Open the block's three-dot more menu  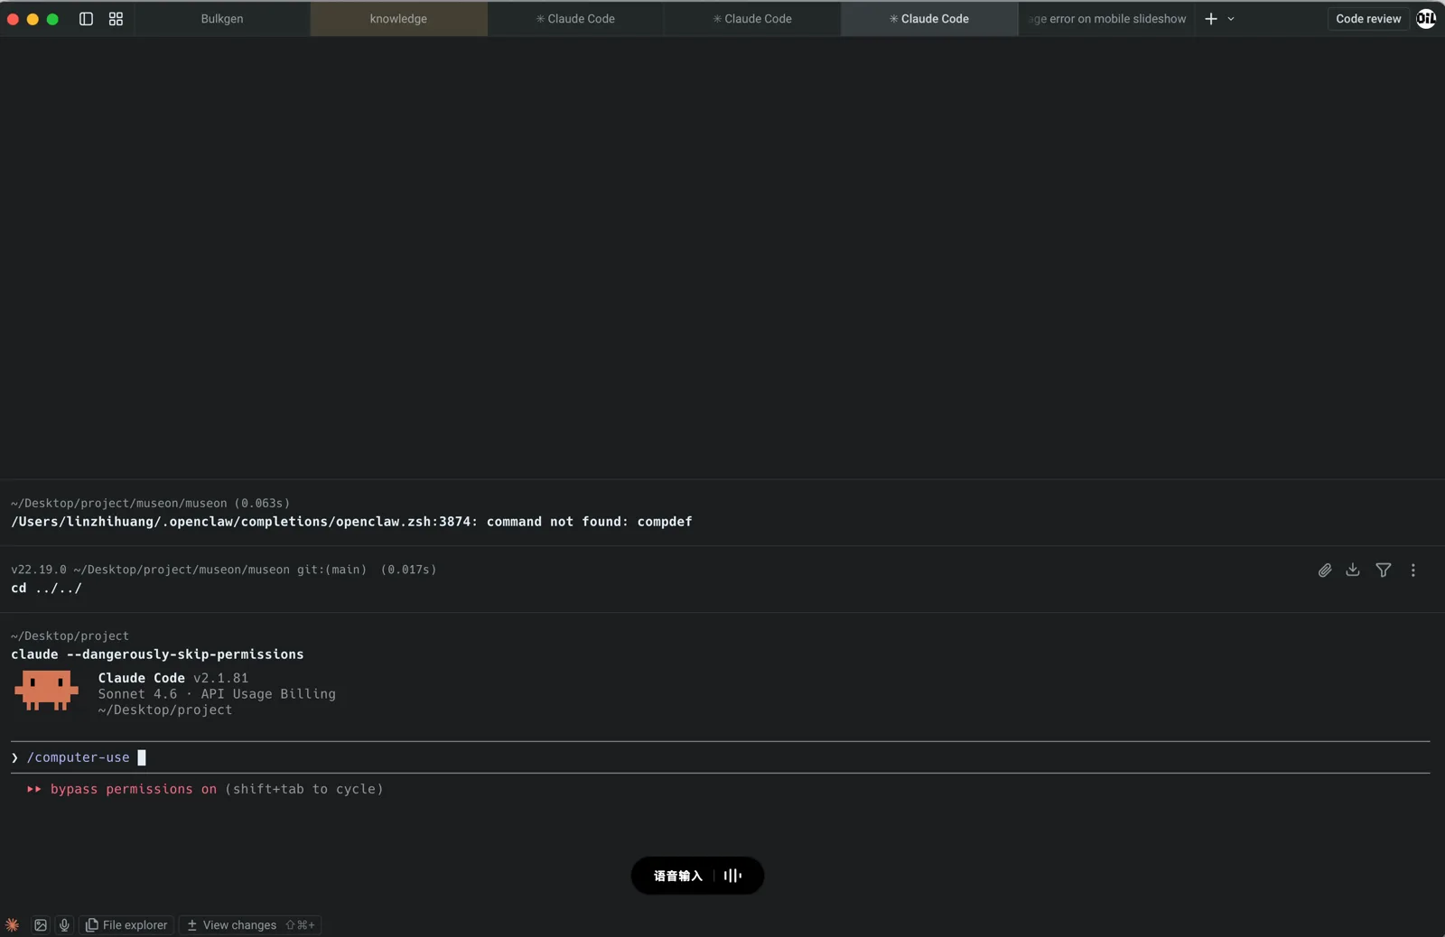[1413, 570]
